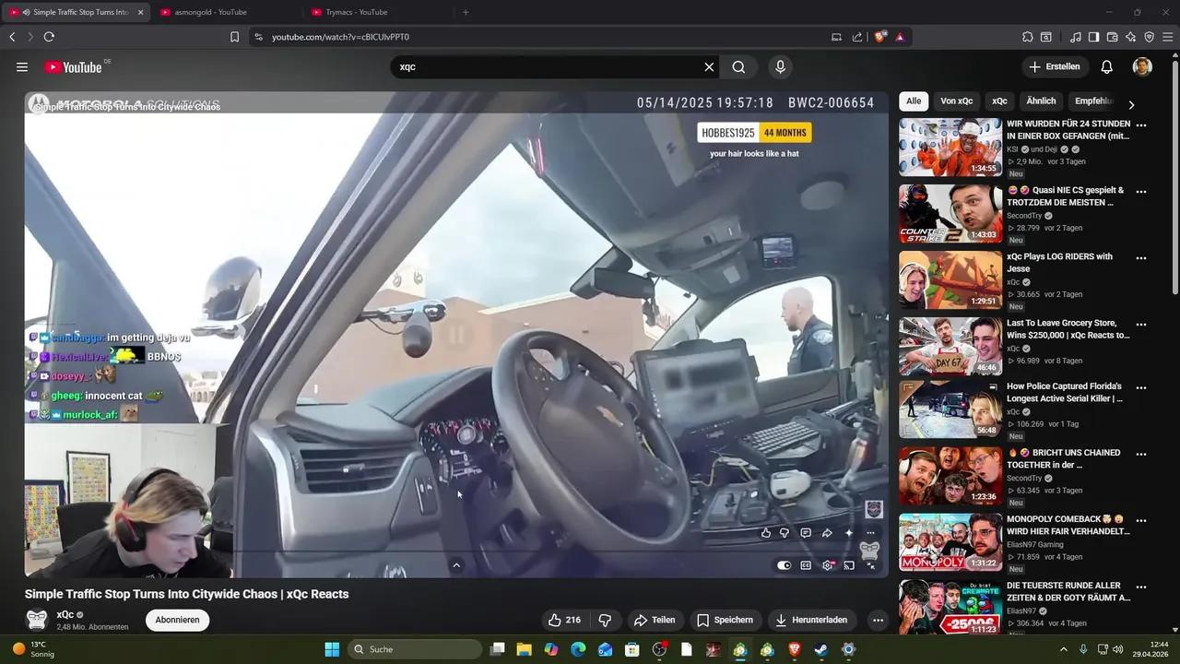Viewport: 1180px width, 664px height.
Task: Open options for 24 STUNDEN BOX video
Action: click(x=1141, y=125)
